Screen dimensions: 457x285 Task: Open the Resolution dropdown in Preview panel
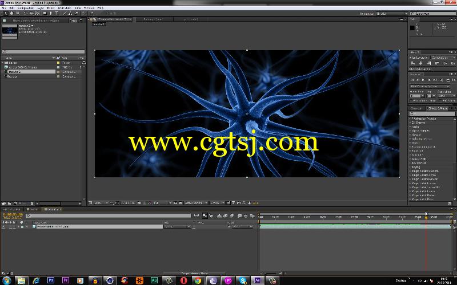[447, 96]
